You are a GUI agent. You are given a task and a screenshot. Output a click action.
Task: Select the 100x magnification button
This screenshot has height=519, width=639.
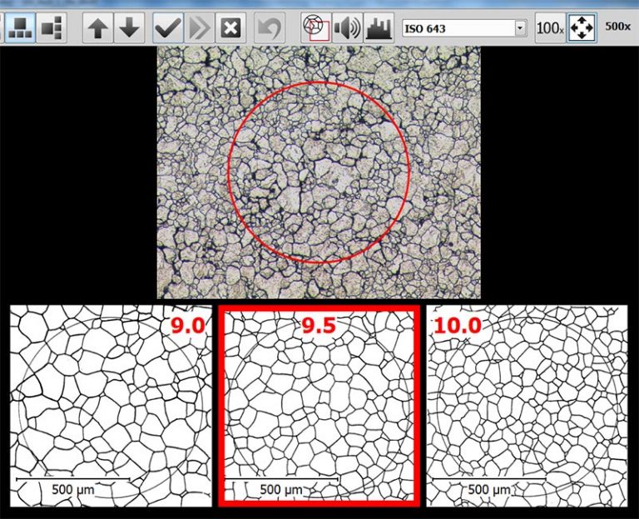click(548, 28)
